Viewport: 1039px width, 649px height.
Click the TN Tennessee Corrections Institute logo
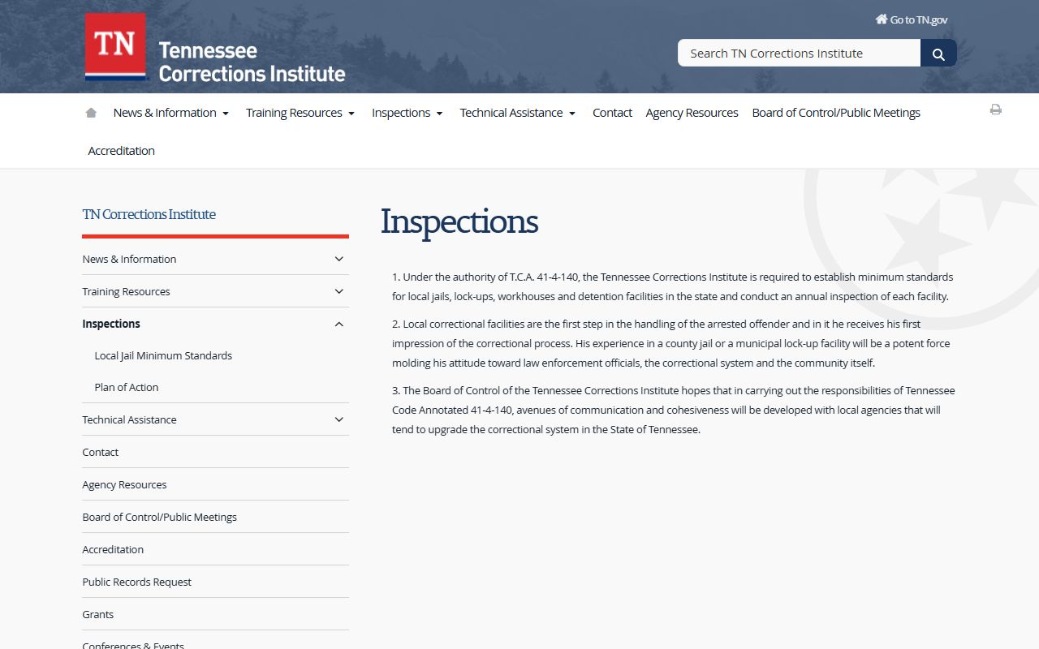215,48
